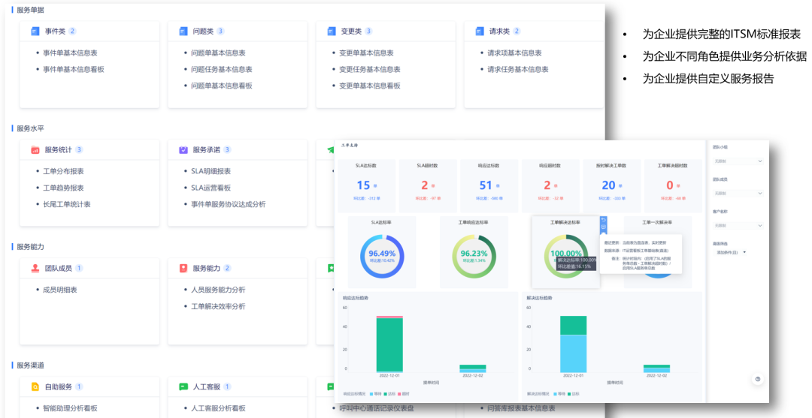Open the 添加条件 advanced filter menu
812x418 pixels.
(x=731, y=253)
